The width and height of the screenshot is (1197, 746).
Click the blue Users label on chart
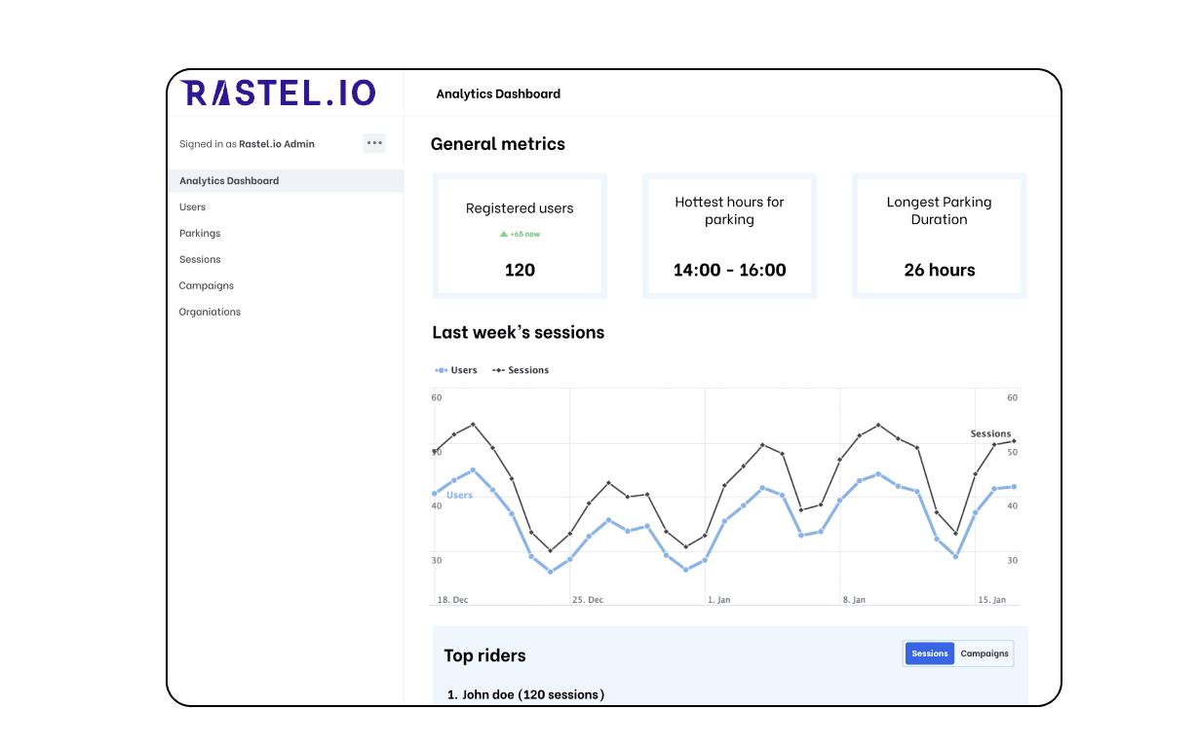coord(459,496)
